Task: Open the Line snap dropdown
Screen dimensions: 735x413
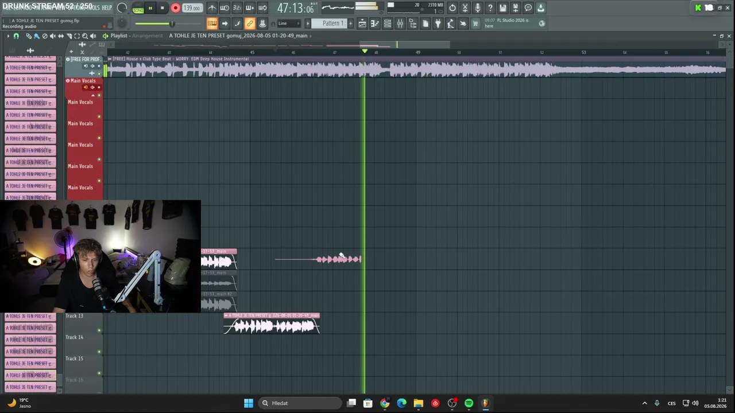Action: click(290, 24)
